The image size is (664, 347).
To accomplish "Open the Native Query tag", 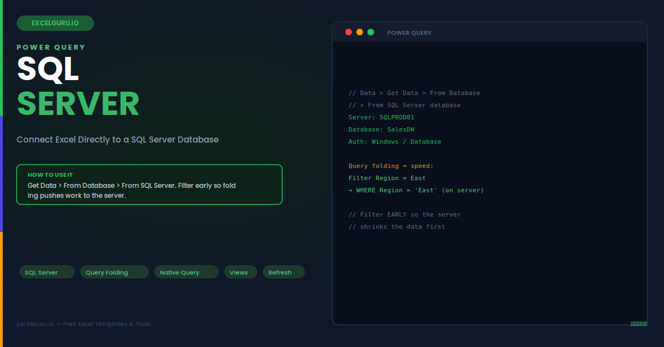I will (x=186, y=272).
